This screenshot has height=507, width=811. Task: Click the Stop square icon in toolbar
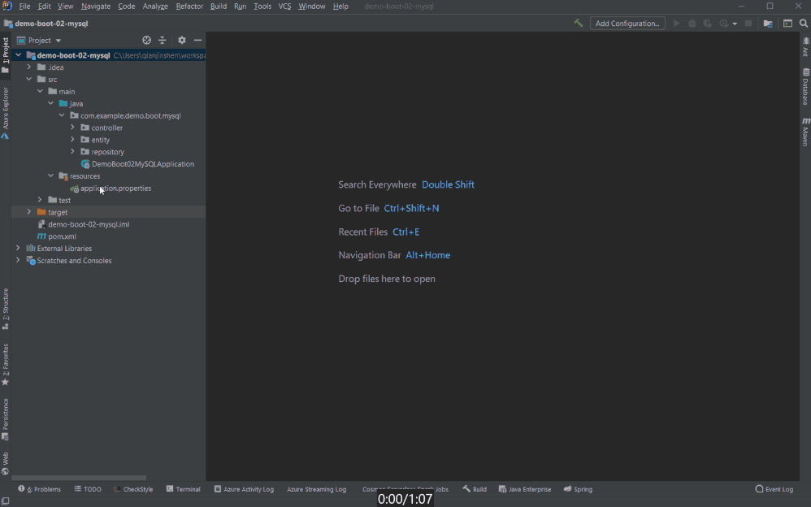pos(748,24)
